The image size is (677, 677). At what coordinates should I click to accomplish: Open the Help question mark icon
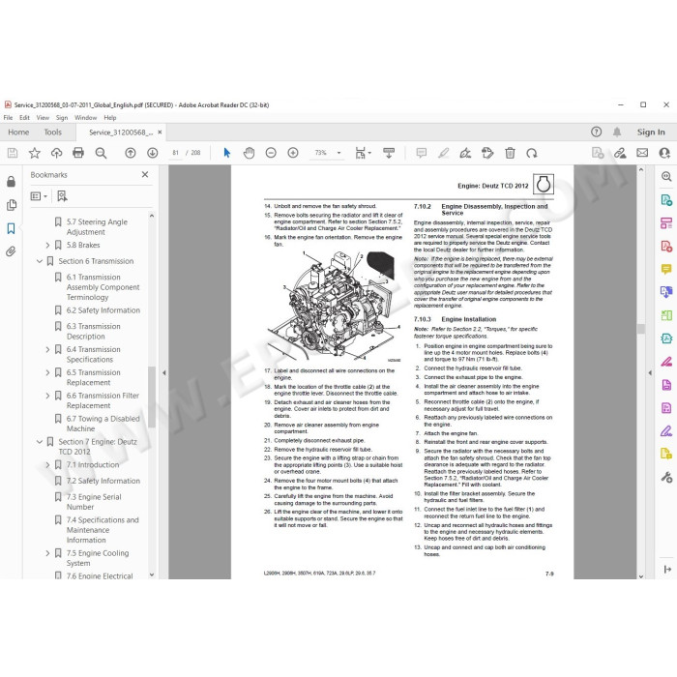597,132
